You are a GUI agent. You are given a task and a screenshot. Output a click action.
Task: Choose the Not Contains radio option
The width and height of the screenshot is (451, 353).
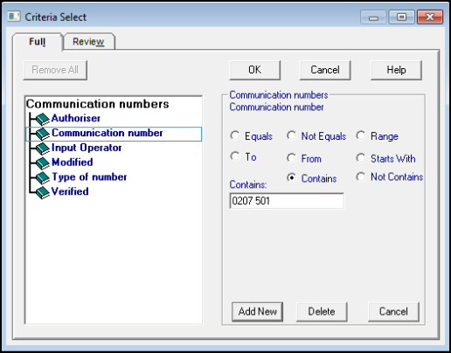361,176
